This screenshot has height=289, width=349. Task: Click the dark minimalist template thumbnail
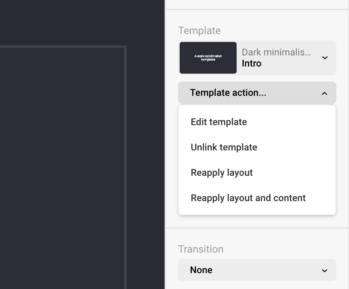(208, 58)
